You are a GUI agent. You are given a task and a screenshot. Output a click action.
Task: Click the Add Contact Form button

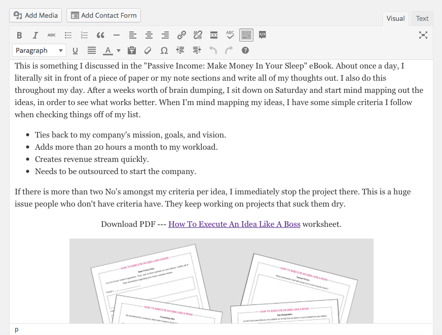(103, 15)
